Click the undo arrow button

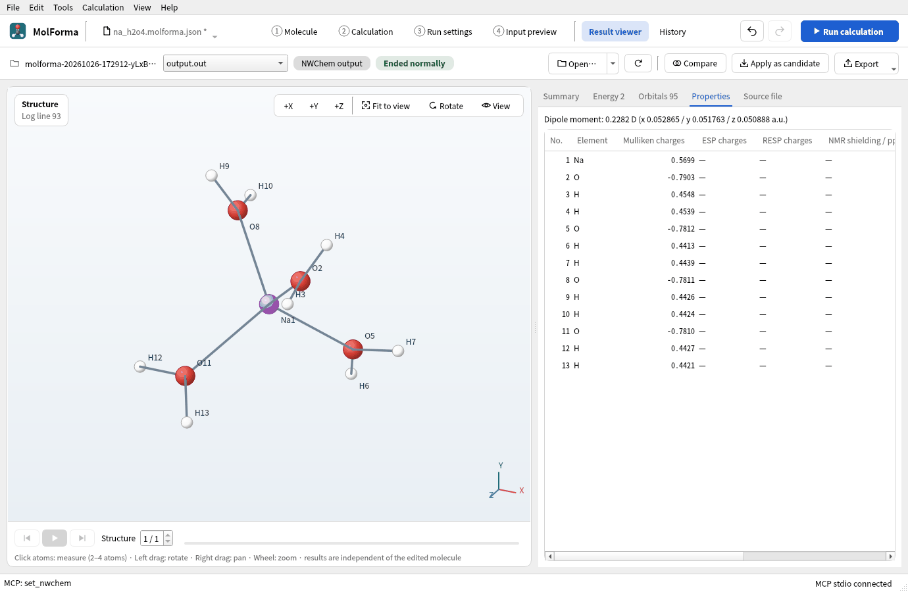[752, 32]
